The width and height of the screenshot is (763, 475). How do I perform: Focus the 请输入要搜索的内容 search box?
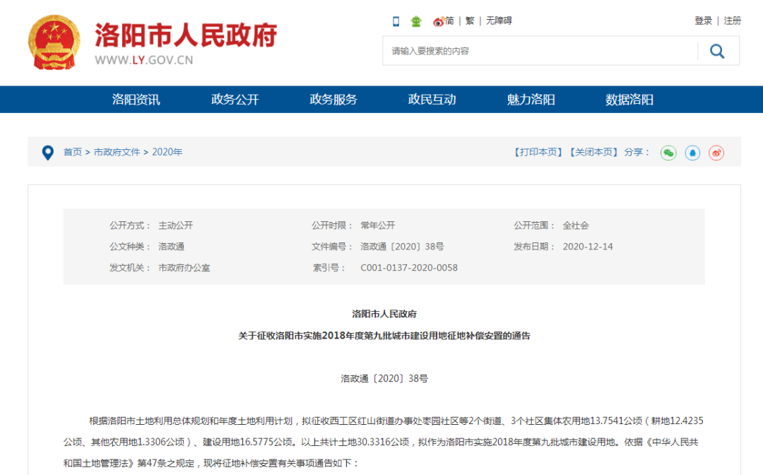click(537, 51)
